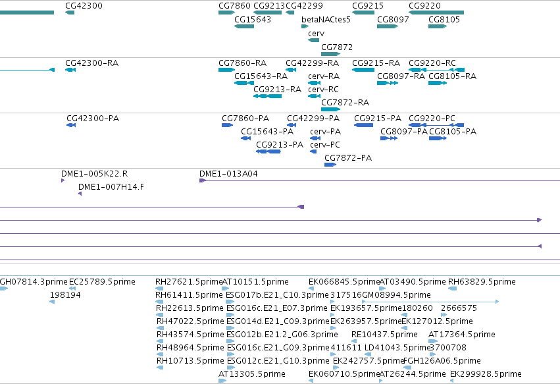Click the EK060710.5prime EST feature
Screen dimensions: 560x384
(311, 381)
